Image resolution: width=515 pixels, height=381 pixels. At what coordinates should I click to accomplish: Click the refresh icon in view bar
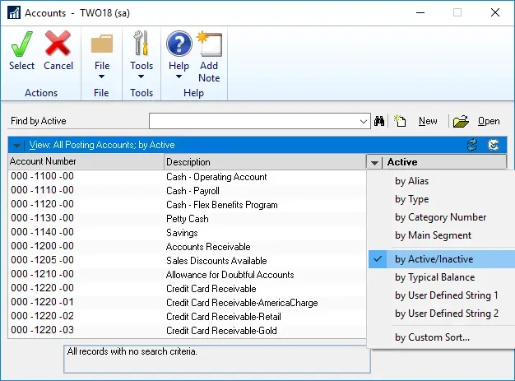point(472,145)
